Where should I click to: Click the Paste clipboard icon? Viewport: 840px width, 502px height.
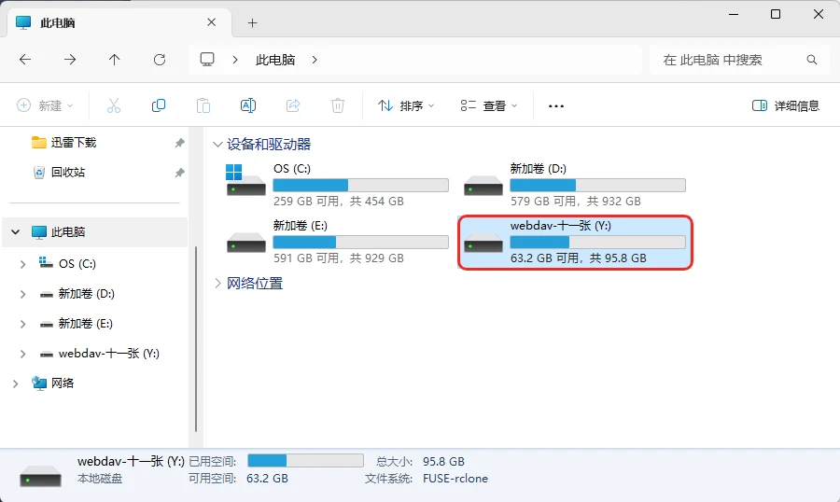point(203,105)
